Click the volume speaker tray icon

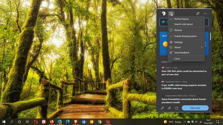(x=197, y=122)
